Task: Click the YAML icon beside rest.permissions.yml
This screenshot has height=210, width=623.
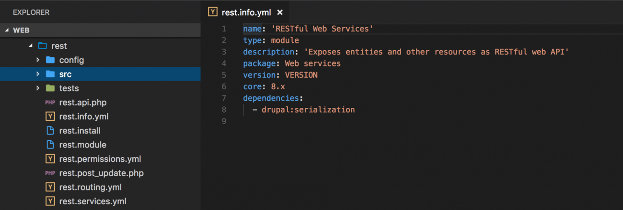Action: [x=50, y=159]
